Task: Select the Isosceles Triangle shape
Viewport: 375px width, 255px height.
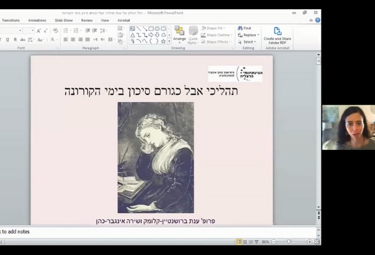Action: pyautogui.click(x=132, y=35)
